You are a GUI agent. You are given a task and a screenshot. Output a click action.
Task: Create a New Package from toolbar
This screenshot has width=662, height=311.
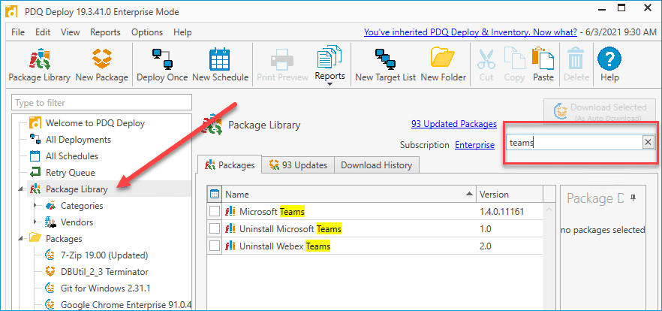[x=101, y=65]
